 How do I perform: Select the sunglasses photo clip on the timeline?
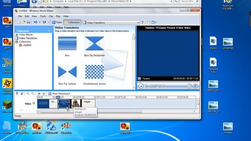[x=76, y=103]
